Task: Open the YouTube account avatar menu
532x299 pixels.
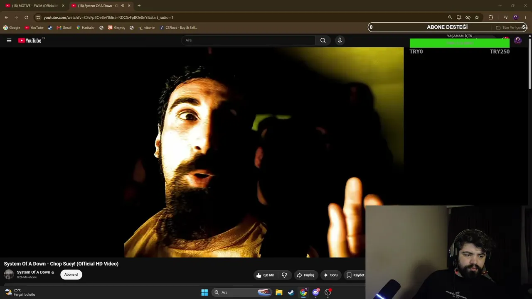Action: [517, 40]
